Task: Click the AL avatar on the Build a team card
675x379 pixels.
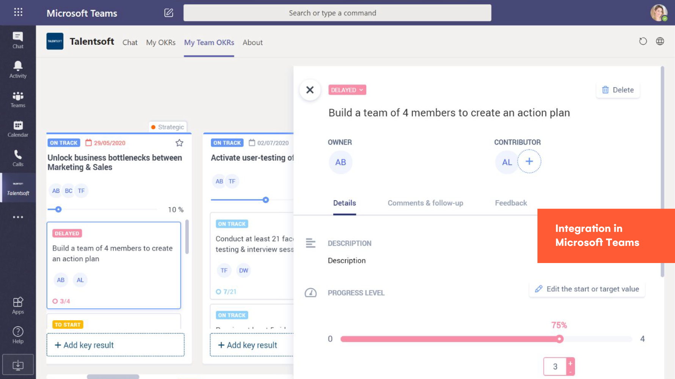Action: click(80, 280)
